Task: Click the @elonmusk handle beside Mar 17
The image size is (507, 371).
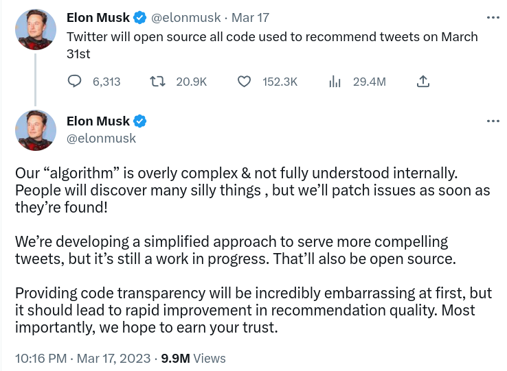Action: point(186,17)
